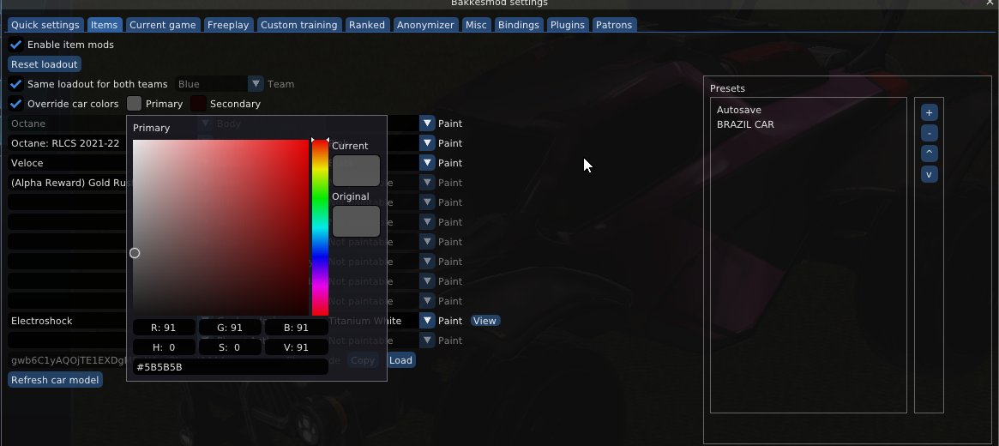Move the preset up with the caret button
999x446 pixels.
tap(929, 154)
